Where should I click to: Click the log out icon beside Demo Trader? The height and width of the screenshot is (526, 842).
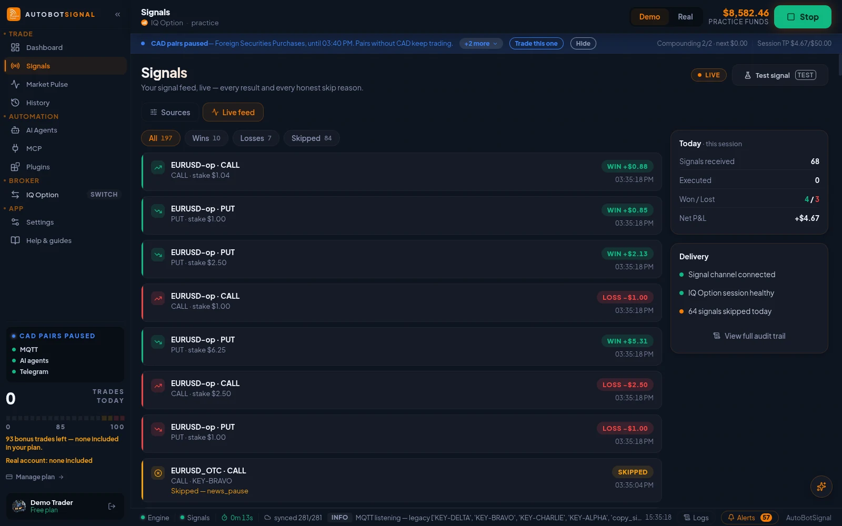112,507
